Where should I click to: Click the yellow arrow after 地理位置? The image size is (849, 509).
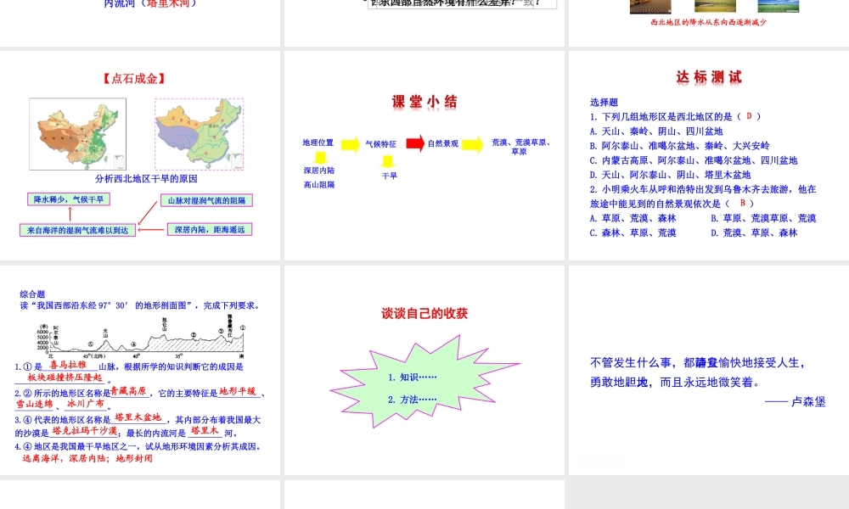(x=351, y=144)
